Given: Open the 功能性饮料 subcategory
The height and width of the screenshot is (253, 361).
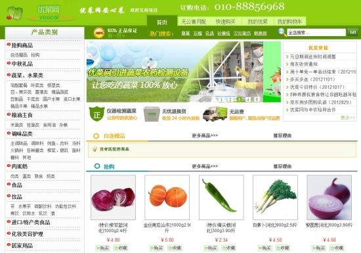Looking at the screenshot, I should click(66, 206).
